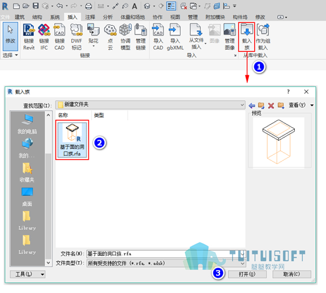Image resolution: width=326 pixels, height=293 pixels.
Task: Click the Import gbXML icon
Action: (x=175, y=37)
